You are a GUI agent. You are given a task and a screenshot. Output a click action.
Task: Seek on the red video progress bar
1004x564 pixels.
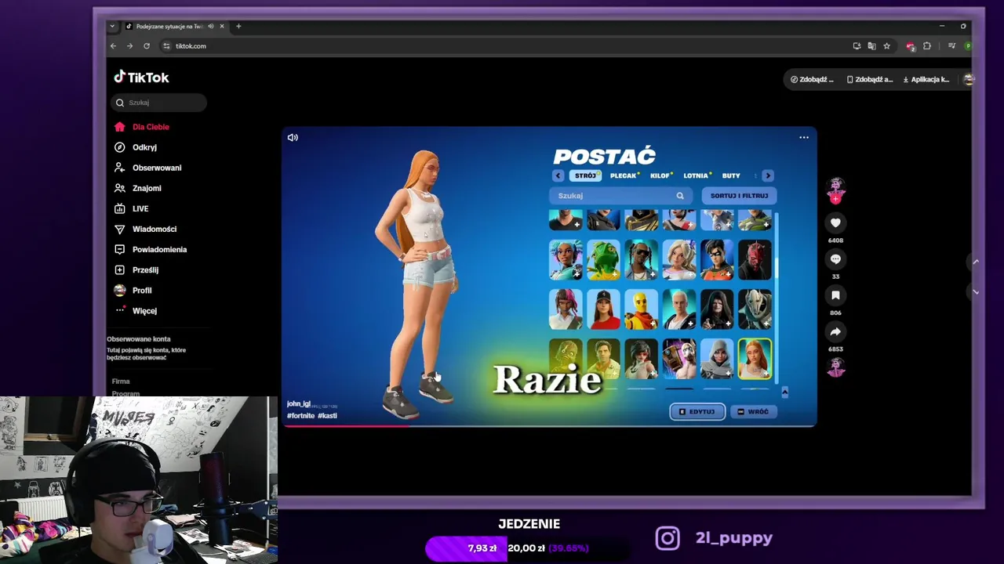tap(549, 426)
